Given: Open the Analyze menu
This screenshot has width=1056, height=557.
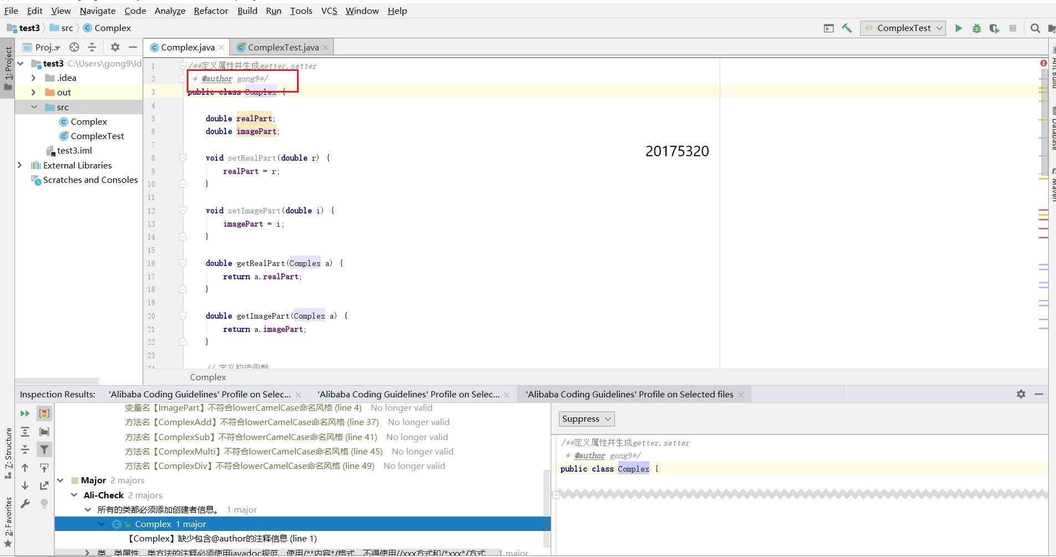Looking at the screenshot, I should 170,11.
